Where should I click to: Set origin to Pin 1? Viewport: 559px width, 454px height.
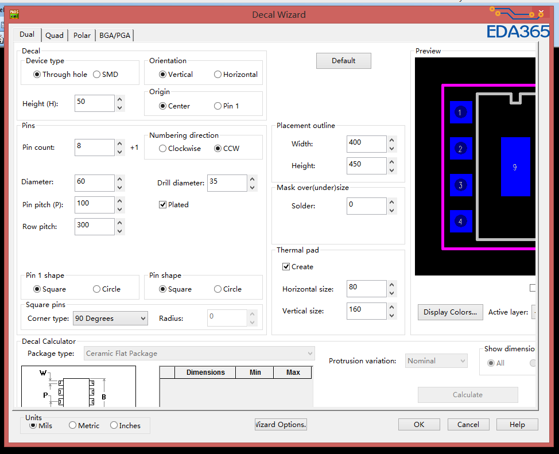[226, 106]
